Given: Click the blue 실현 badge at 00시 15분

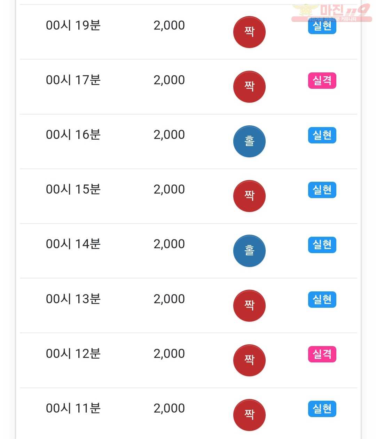Looking at the screenshot, I should (x=322, y=190).
